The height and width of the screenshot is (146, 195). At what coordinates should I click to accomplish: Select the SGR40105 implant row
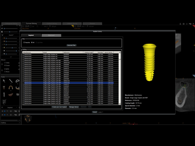pyautogui.click(x=68, y=103)
